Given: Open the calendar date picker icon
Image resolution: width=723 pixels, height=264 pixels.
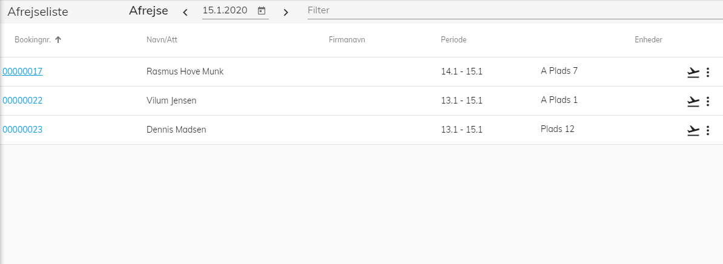Looking at the screenshot, I should [262, 11].
